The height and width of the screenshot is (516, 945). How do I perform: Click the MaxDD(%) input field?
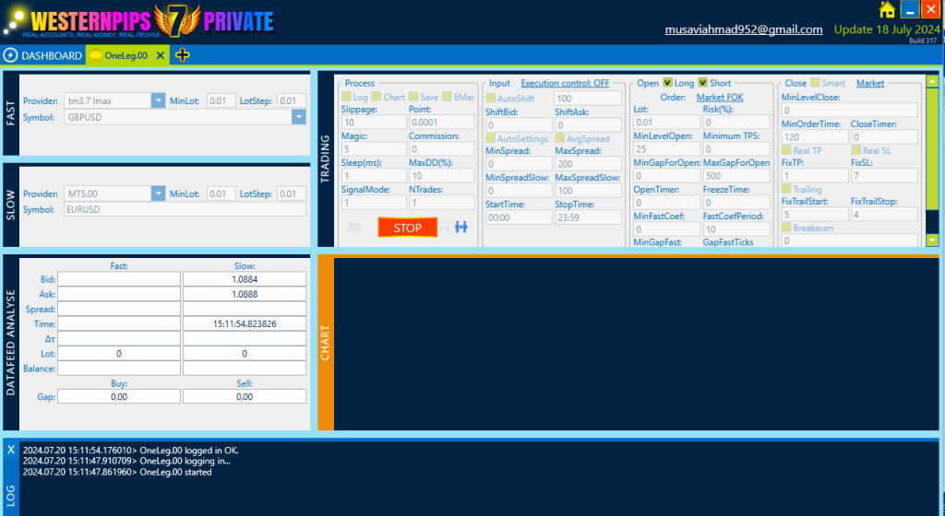pos(442,176)
